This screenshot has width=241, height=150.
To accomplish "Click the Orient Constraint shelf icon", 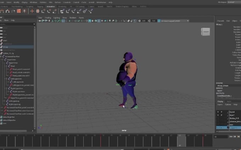I will (x=73, y=11).
